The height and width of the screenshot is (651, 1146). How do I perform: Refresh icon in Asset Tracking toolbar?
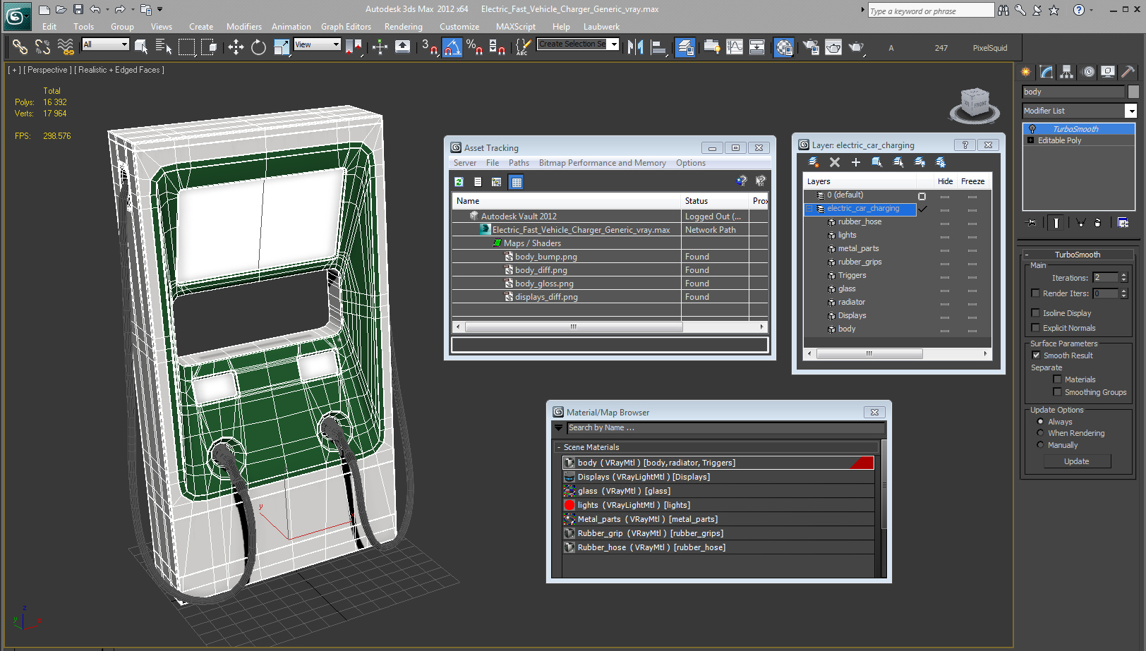tap(459, 182)
